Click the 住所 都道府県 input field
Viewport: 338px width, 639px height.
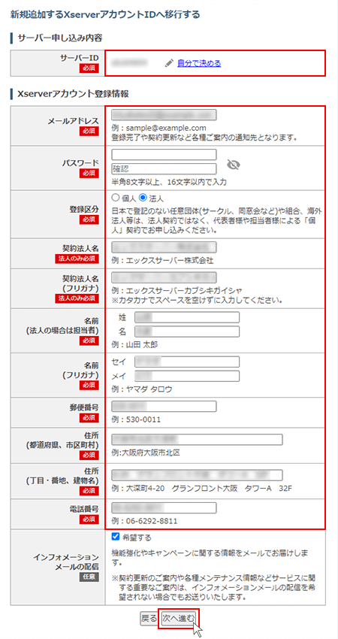[x=197, y=440]
